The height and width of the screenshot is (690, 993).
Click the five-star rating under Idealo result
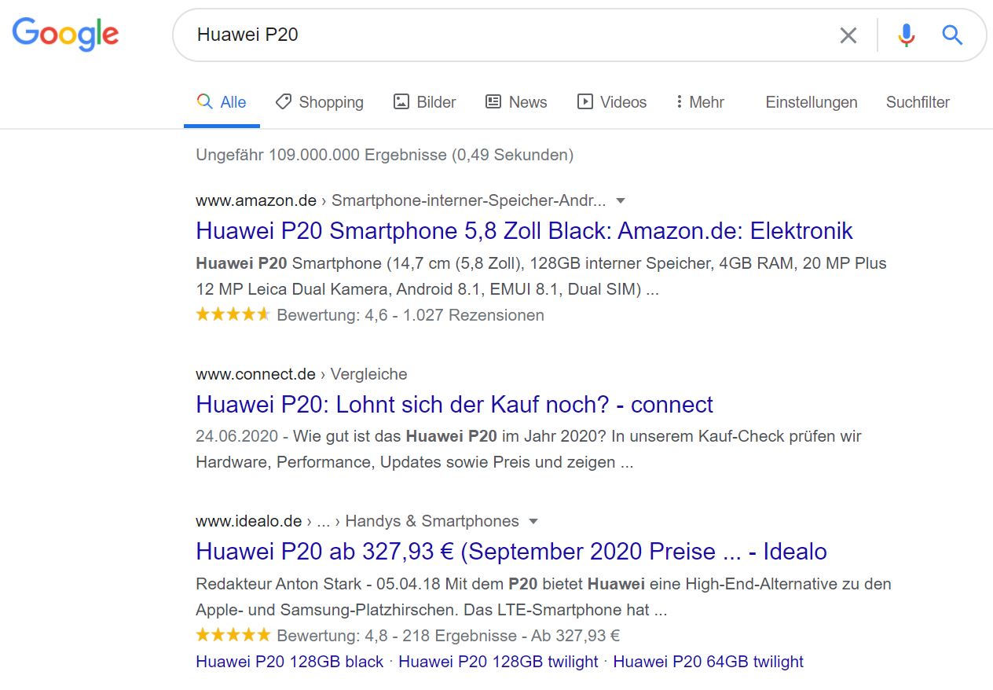[x=233, y=635]
